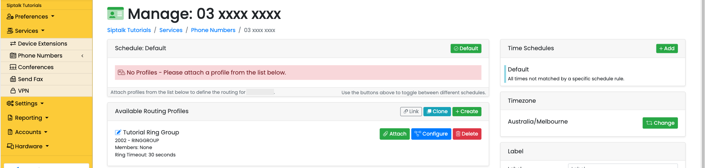Open the Hardware menu
This screenshot has height=168, width=705.
tap(28, 146)
